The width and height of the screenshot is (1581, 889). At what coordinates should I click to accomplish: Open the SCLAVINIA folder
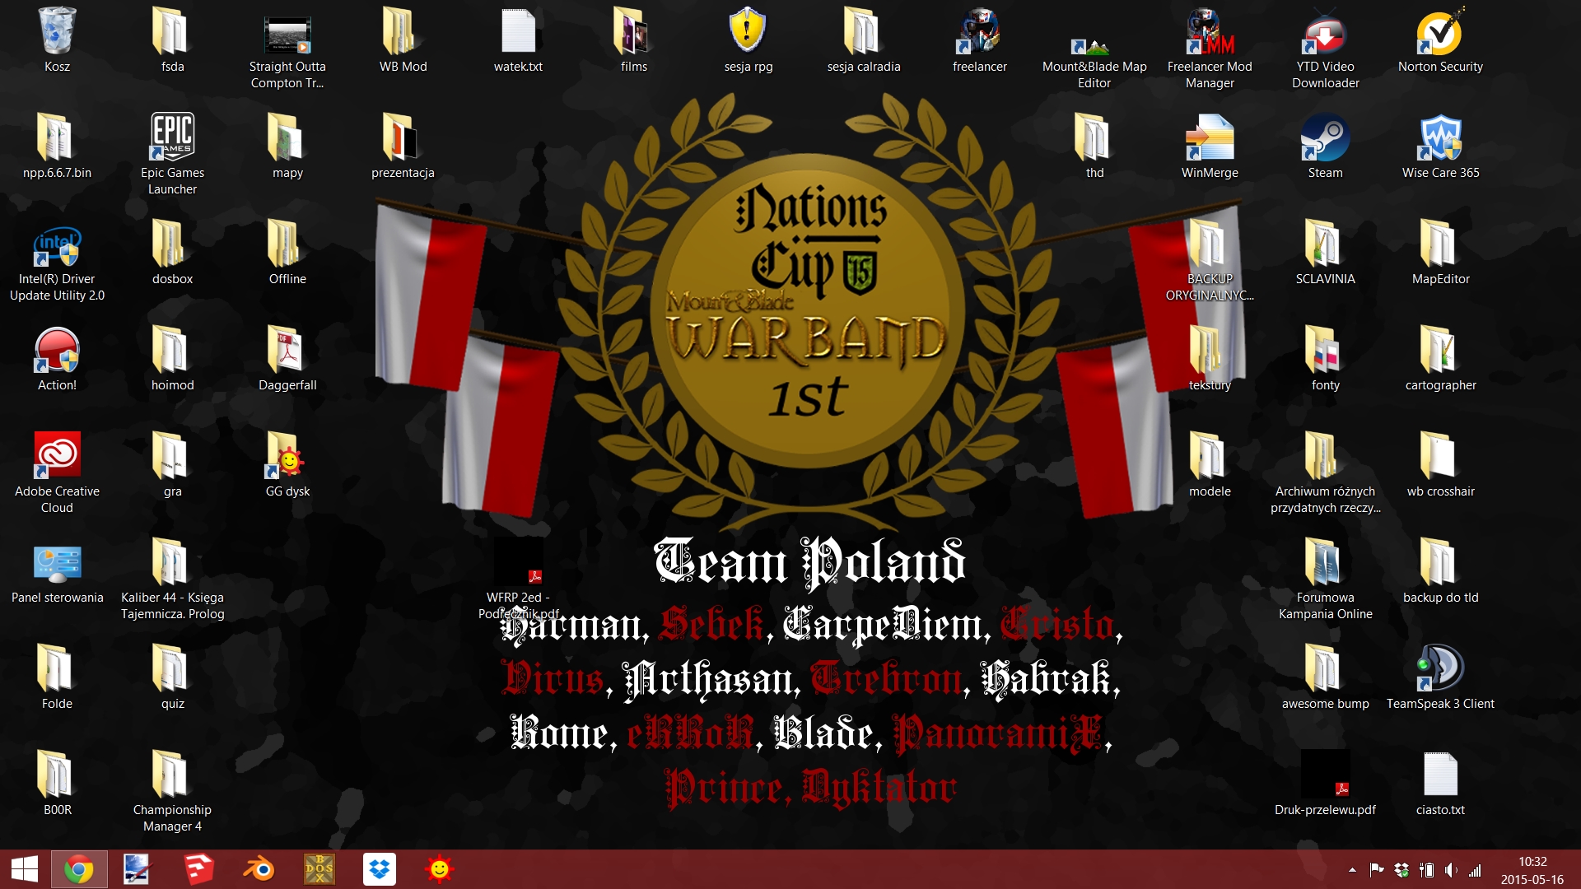click(1325, 253)
